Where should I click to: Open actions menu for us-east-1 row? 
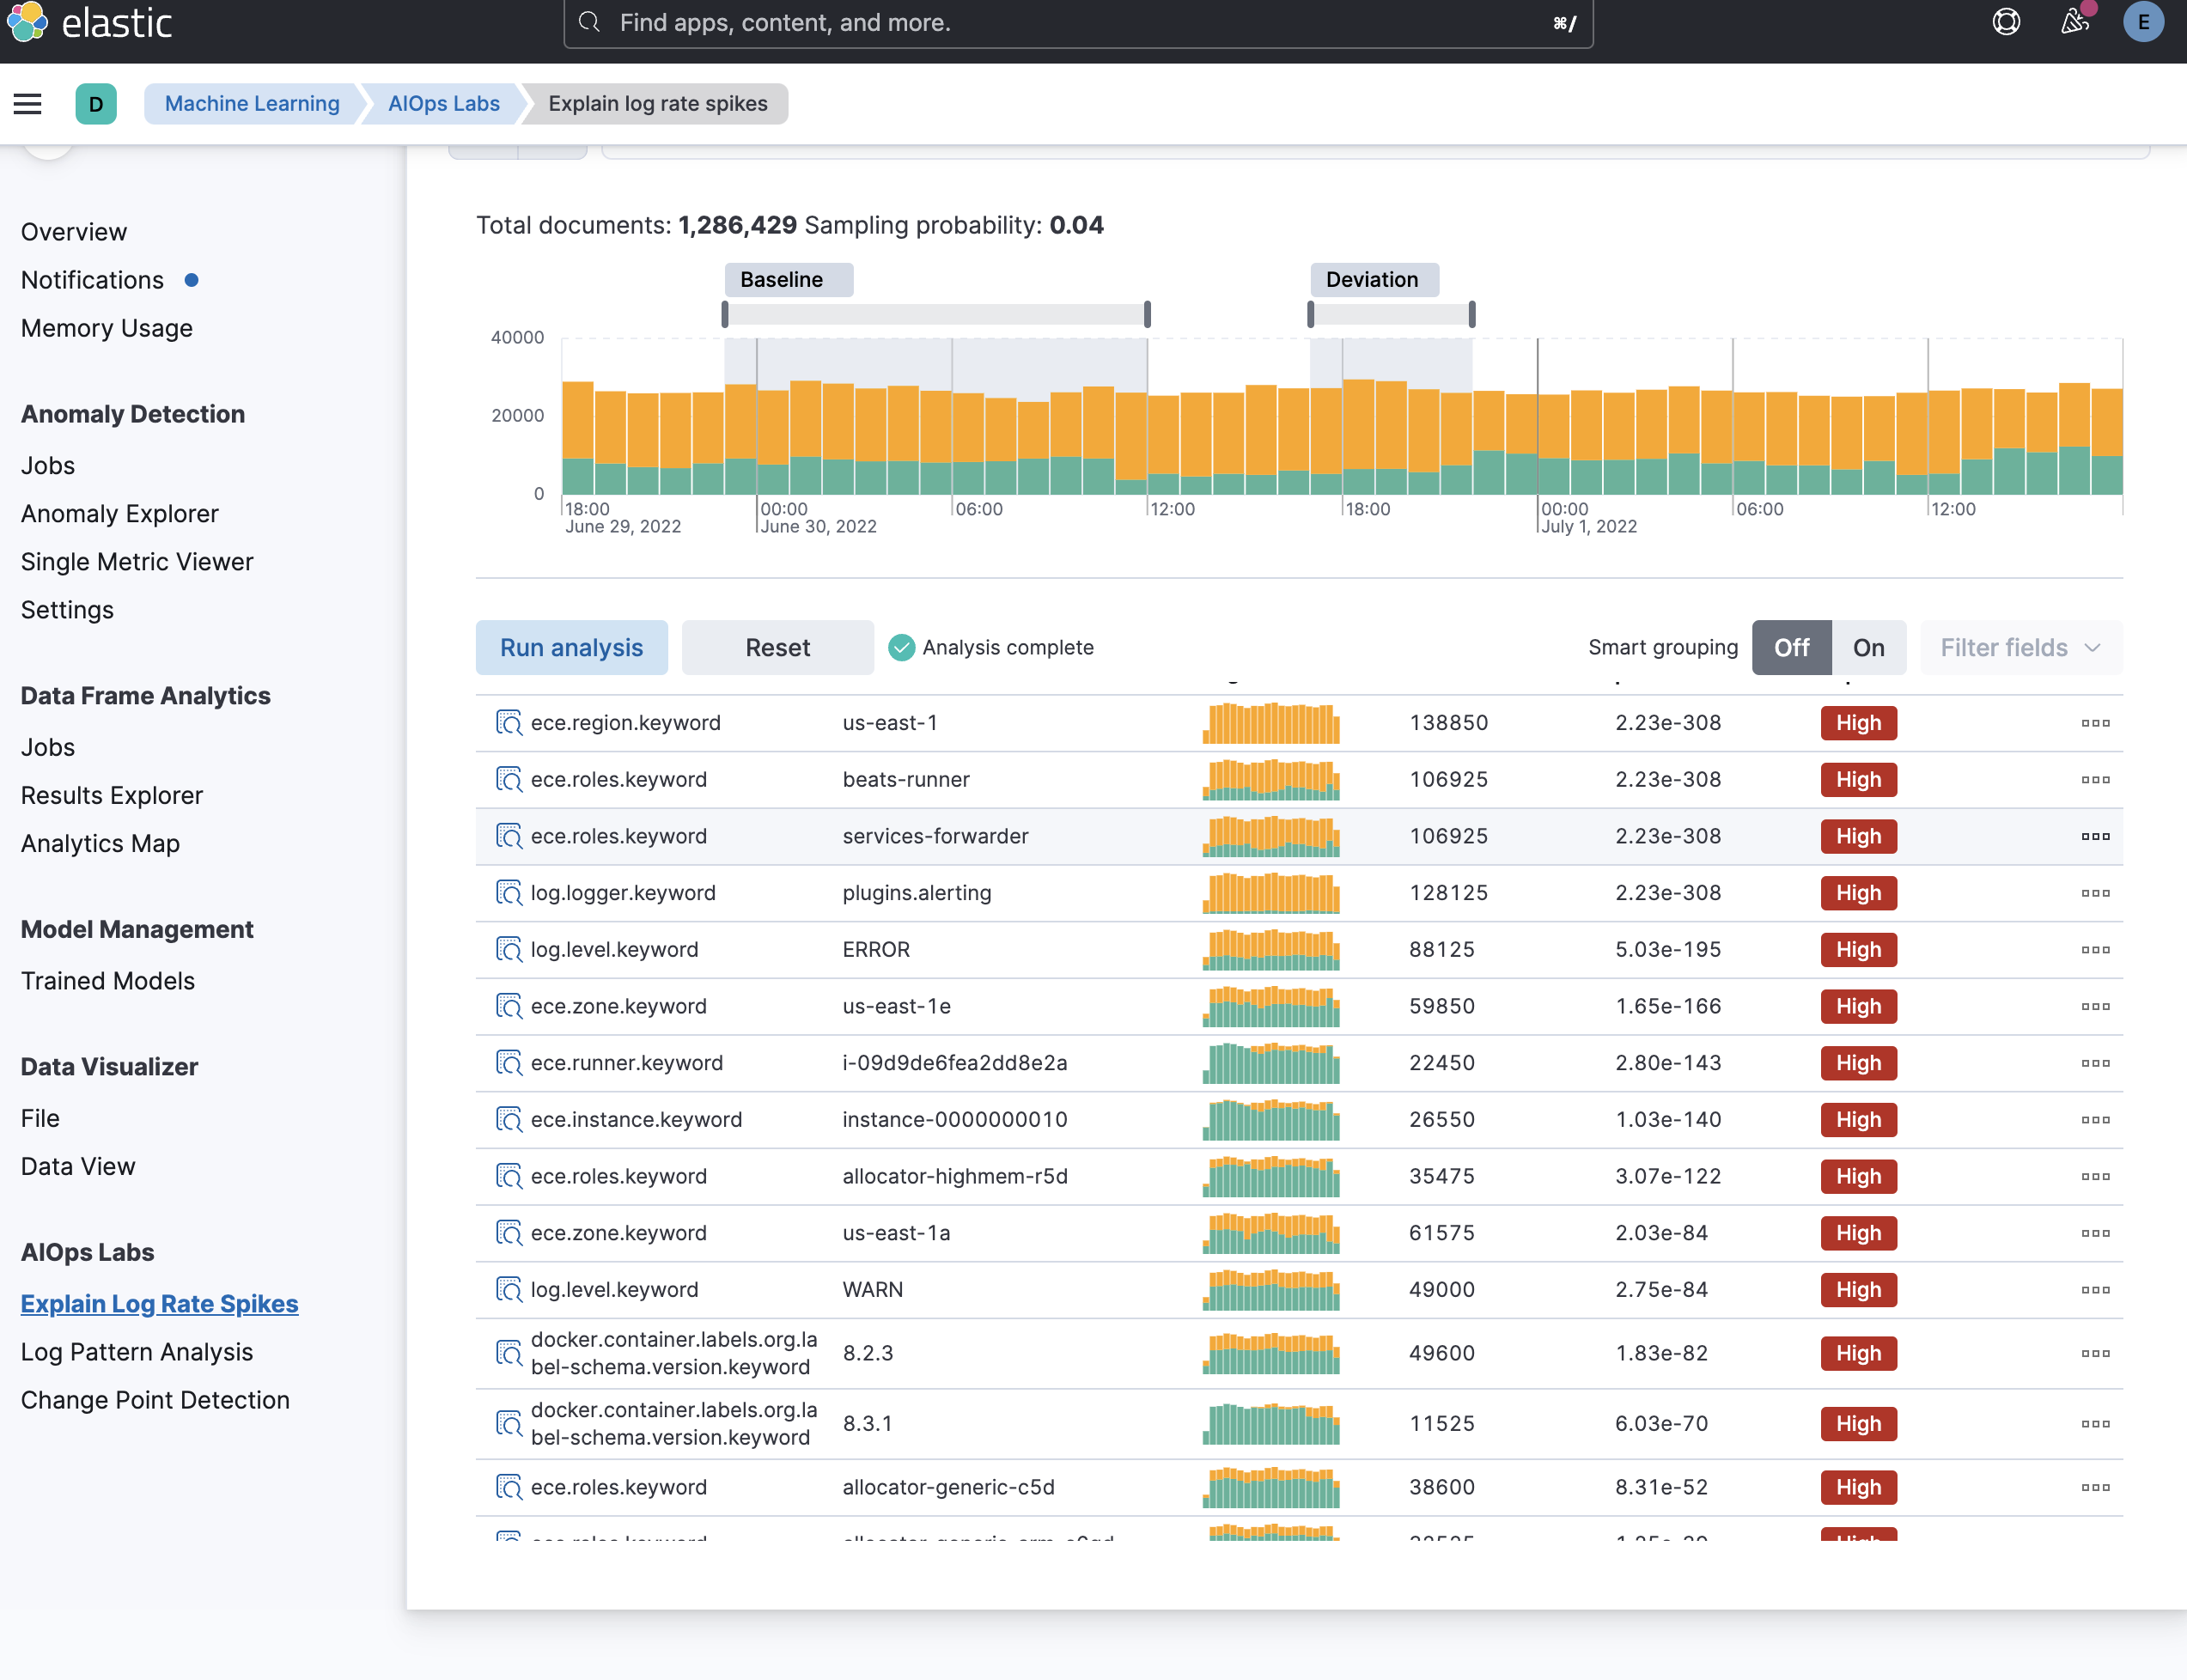point(2095,722)
